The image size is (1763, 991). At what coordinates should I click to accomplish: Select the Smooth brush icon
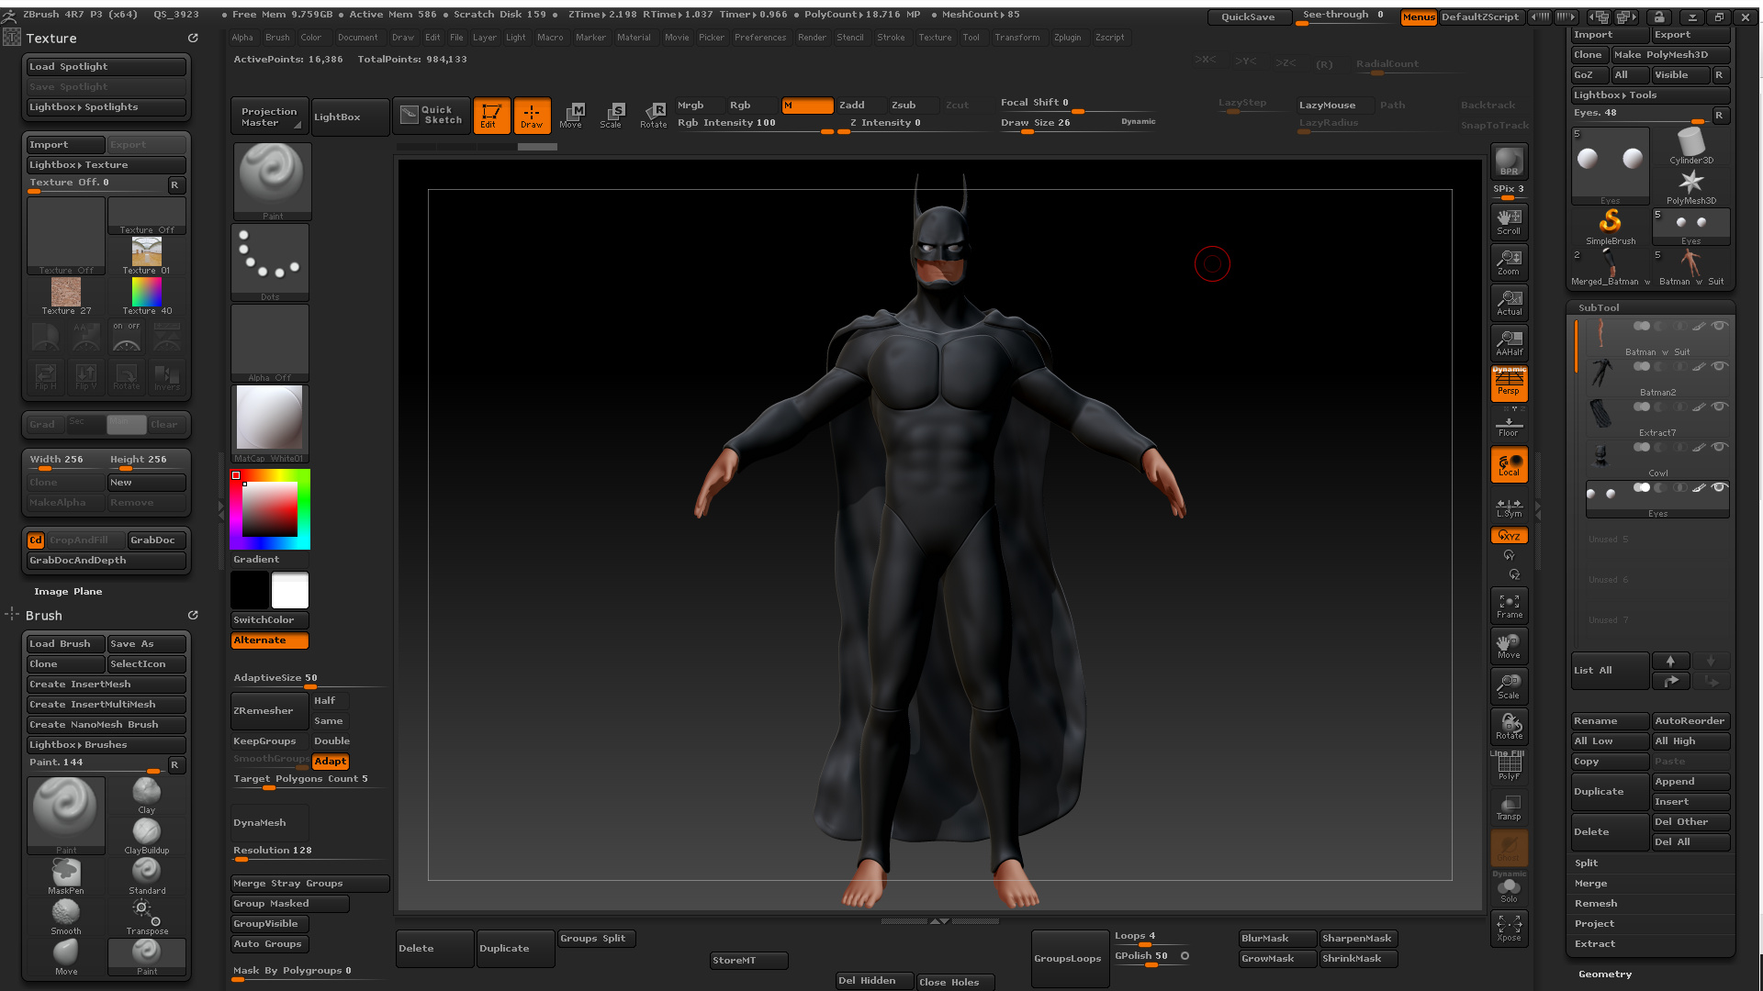[x=66, y=916]
